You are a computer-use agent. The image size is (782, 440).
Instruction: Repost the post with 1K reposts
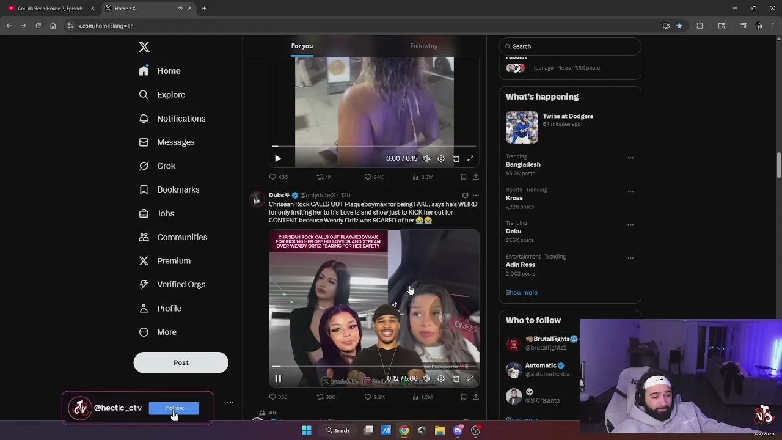click(324, 177)
